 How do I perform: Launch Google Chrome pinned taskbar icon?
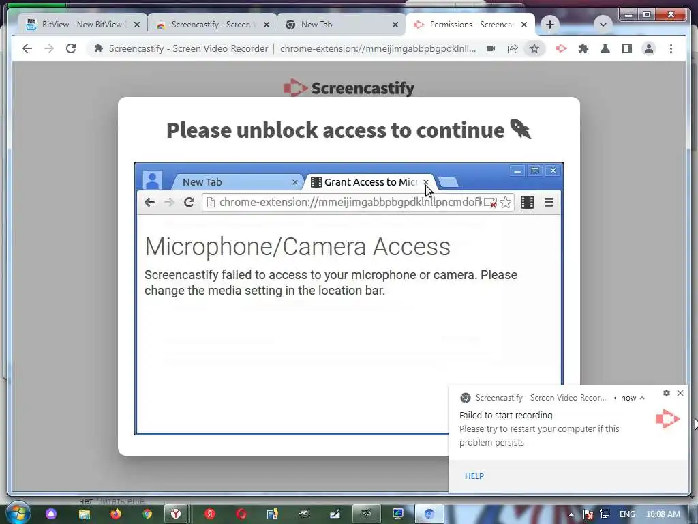click(x=147, y=514)
